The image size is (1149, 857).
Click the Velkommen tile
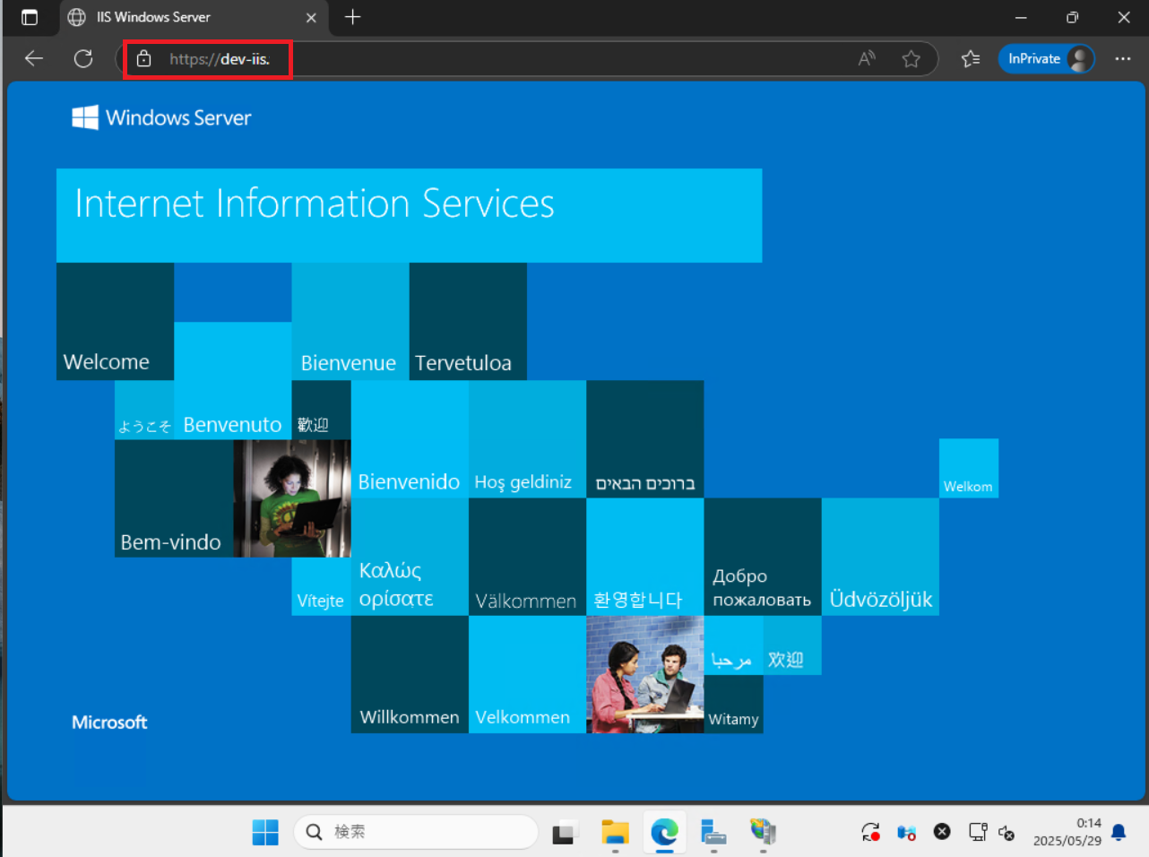point(527,674)
